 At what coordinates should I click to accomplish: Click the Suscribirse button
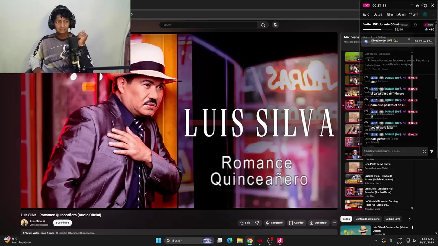pos(62,223)
